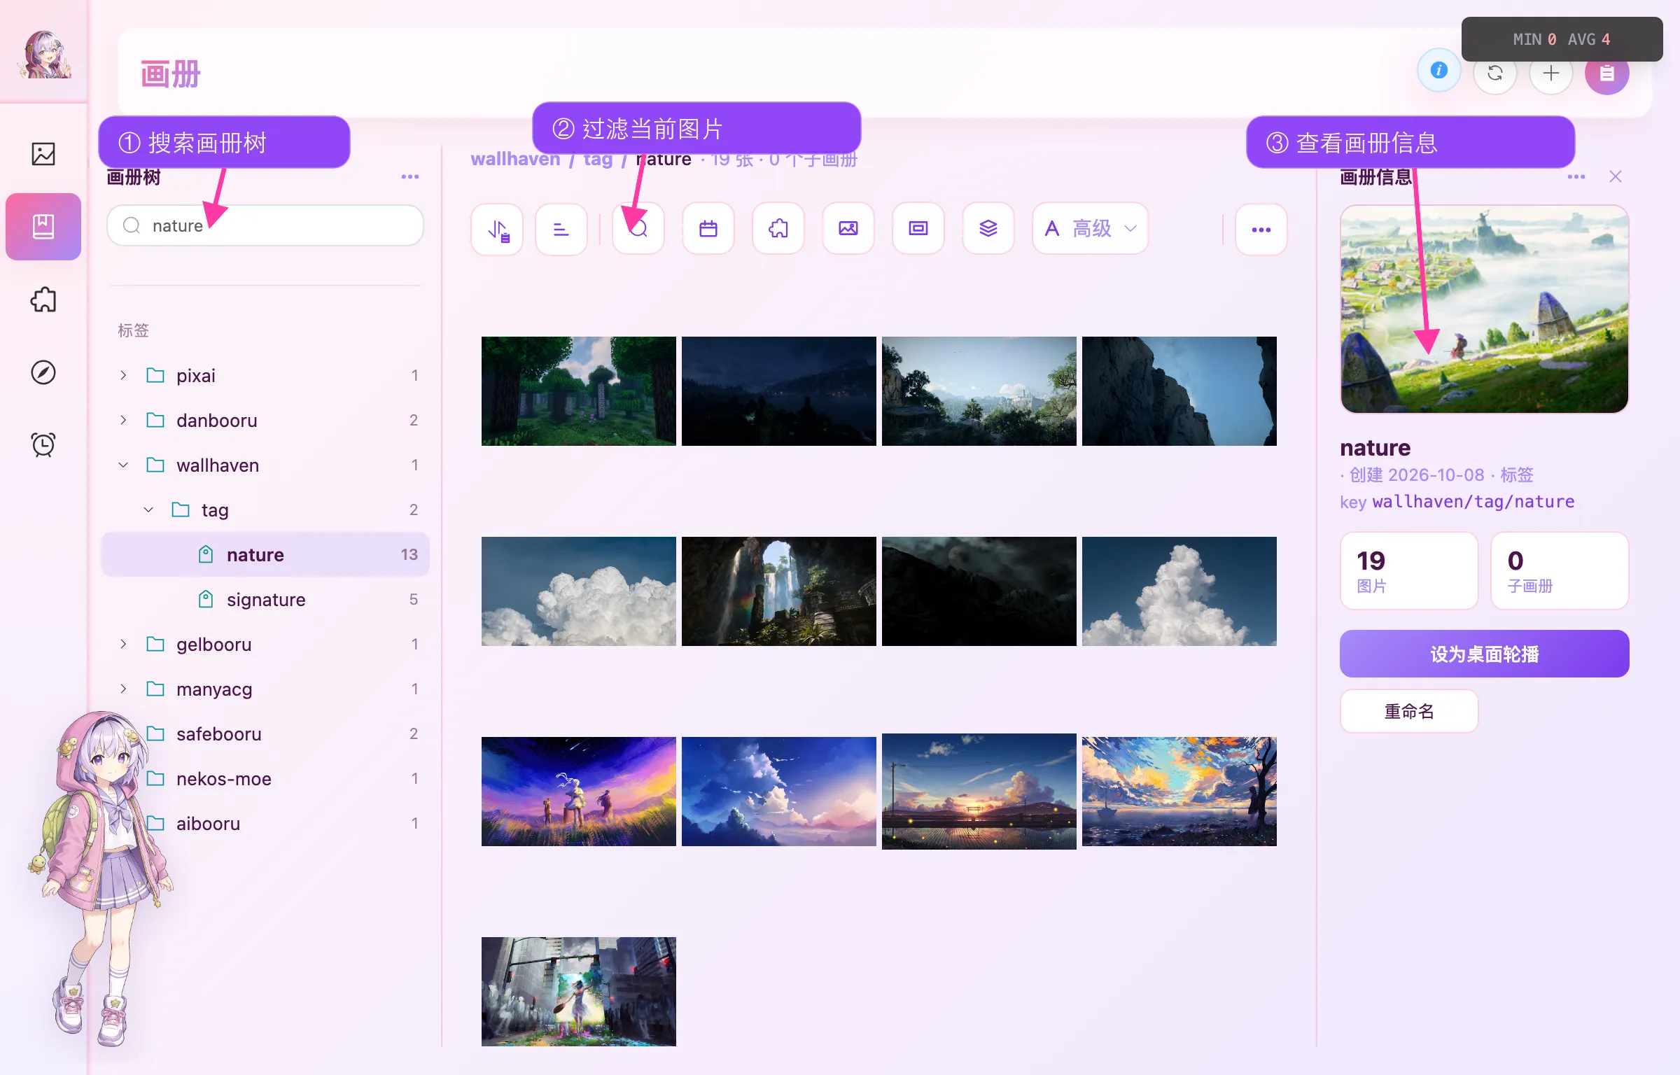Click the 重命名 button
Image resolution: width=1680 pixels, height=1075 pixels.
pyautogui.click(x=1409, y=711)
